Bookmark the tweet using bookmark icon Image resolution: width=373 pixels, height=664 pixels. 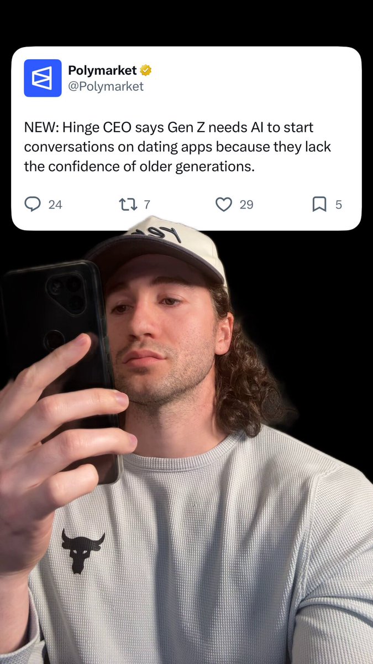click(319, 205)
